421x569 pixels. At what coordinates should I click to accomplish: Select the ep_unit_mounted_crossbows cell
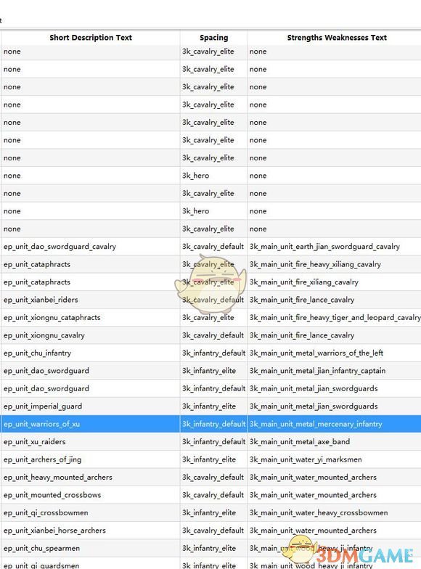coord(90,495)
